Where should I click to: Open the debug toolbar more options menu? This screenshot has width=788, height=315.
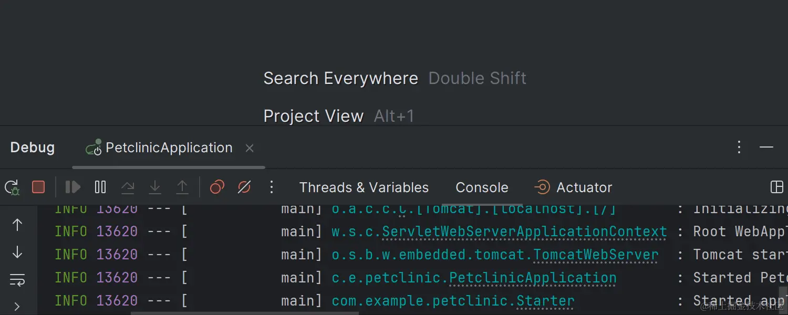pyautogui.click(x=272, y=187)
